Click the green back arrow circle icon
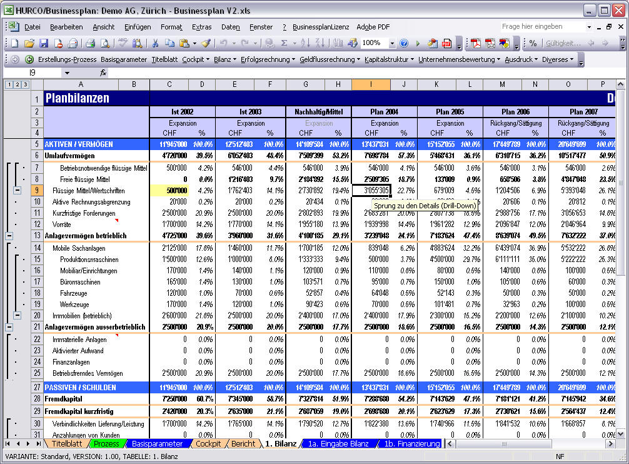 [x=29, y=60]
